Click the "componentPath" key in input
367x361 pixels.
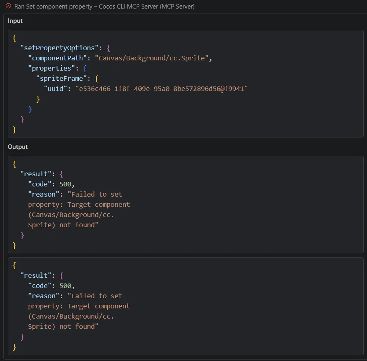(x=58, y=58)
